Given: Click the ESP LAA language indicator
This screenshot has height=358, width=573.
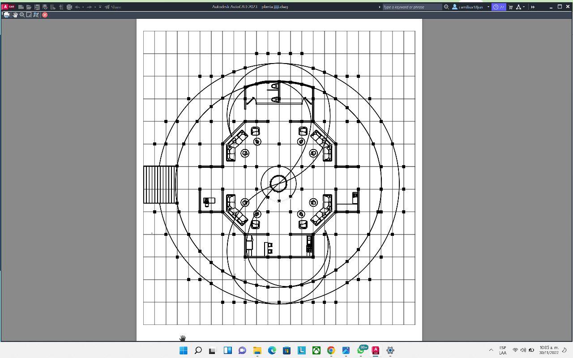Looking at the screenshot, I should tap(503, 350).
